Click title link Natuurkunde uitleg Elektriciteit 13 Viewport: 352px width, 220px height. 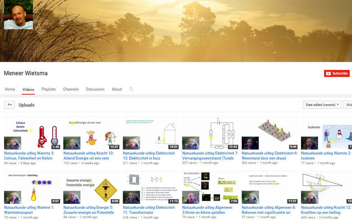point(148,156)
